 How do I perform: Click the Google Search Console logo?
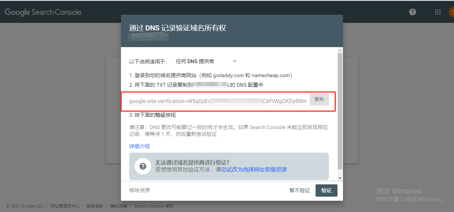tap(43, 12)
